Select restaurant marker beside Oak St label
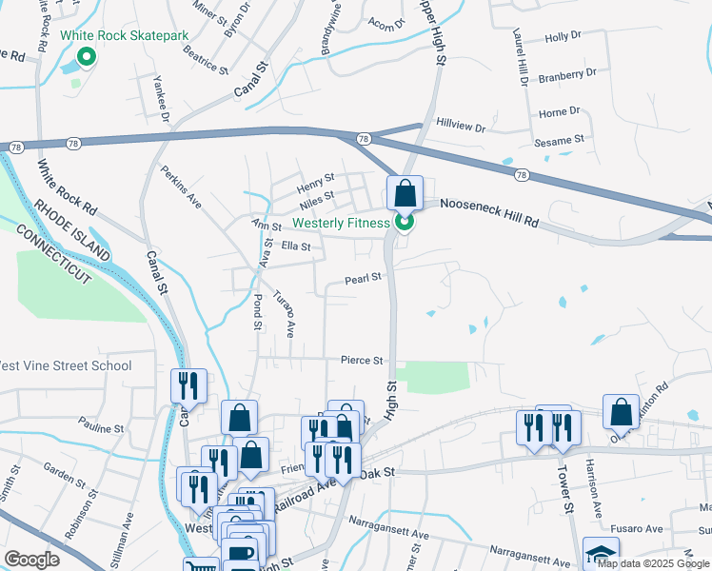 [344, 463]
